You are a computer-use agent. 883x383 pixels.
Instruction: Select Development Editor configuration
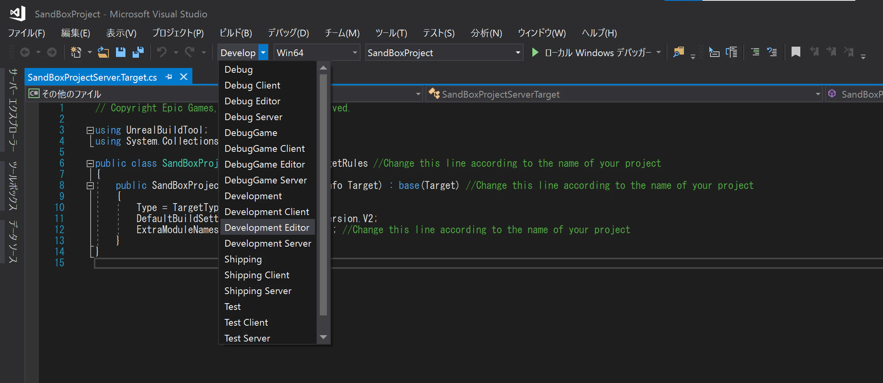(267, 228)
